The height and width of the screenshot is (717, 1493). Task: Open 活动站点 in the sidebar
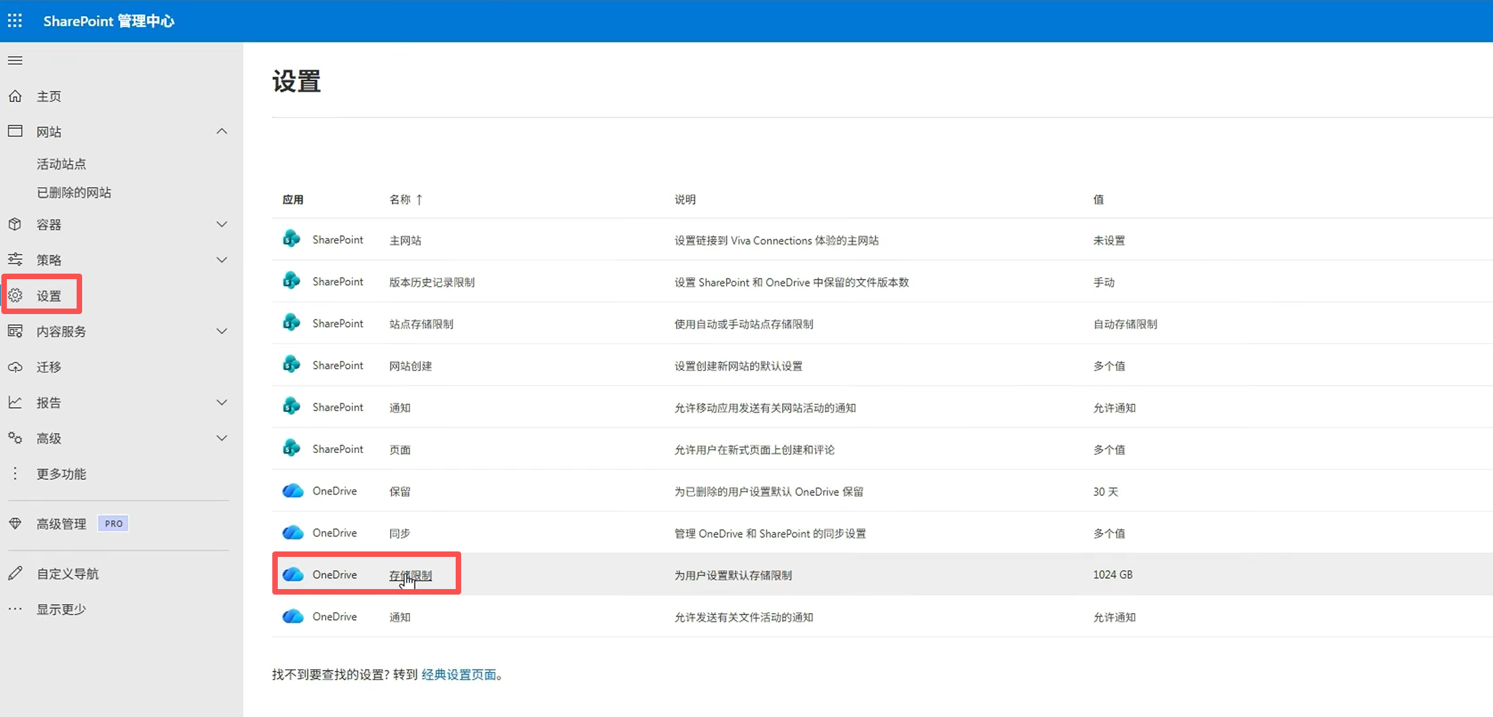62,164
